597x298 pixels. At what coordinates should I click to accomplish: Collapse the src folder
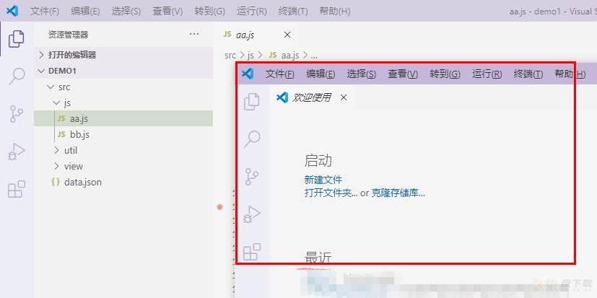click(50, 87)
